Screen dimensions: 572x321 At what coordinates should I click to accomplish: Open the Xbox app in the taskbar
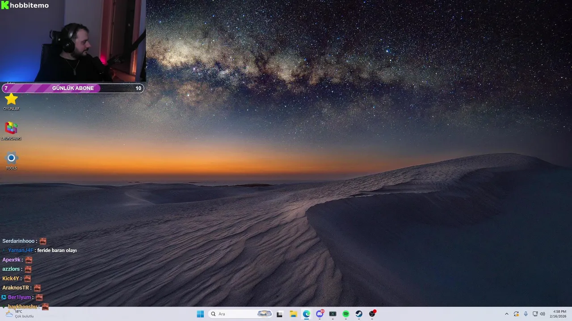click(333, 314)
